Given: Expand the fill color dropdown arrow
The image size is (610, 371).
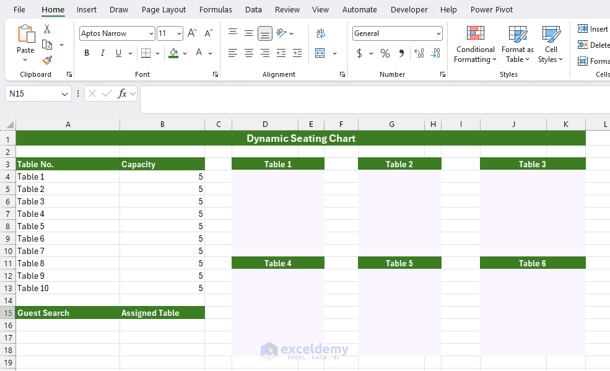Looking at the screenshot, I should click(x=185, y=53).
